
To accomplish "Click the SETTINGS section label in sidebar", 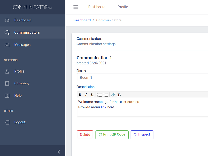I will (x=11, y=60).
